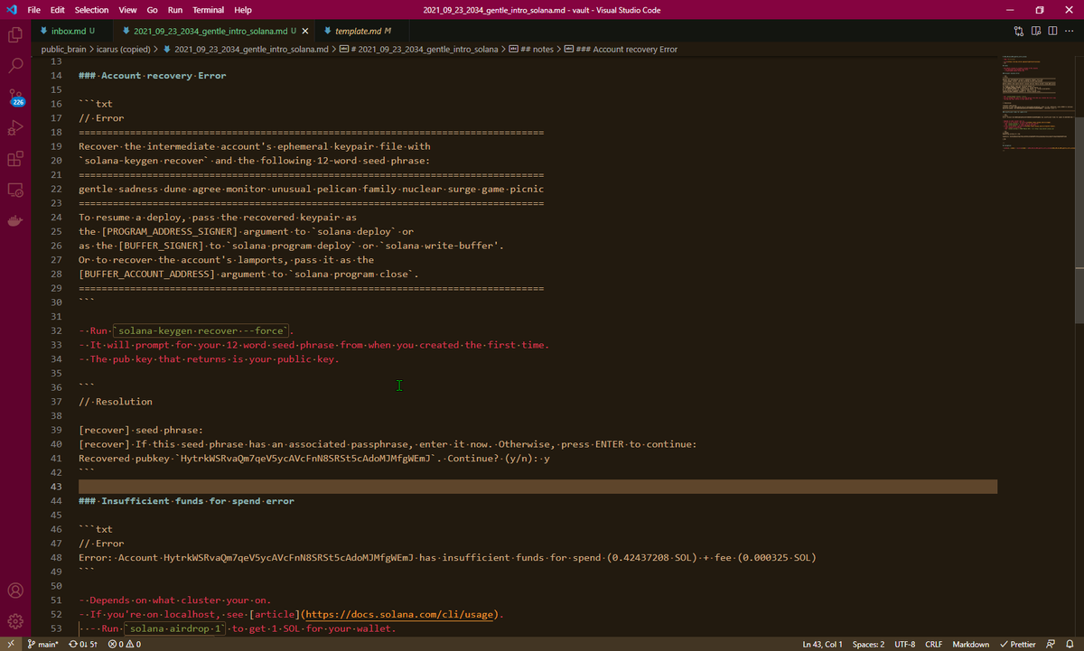The width and height of the screenshot is (1084, 651).
Task: Open the Edit menu
Action: [x=59, y=9]
